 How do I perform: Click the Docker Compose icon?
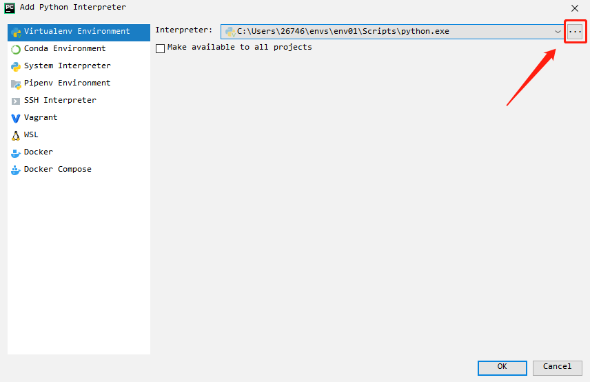tap(16, 170)
